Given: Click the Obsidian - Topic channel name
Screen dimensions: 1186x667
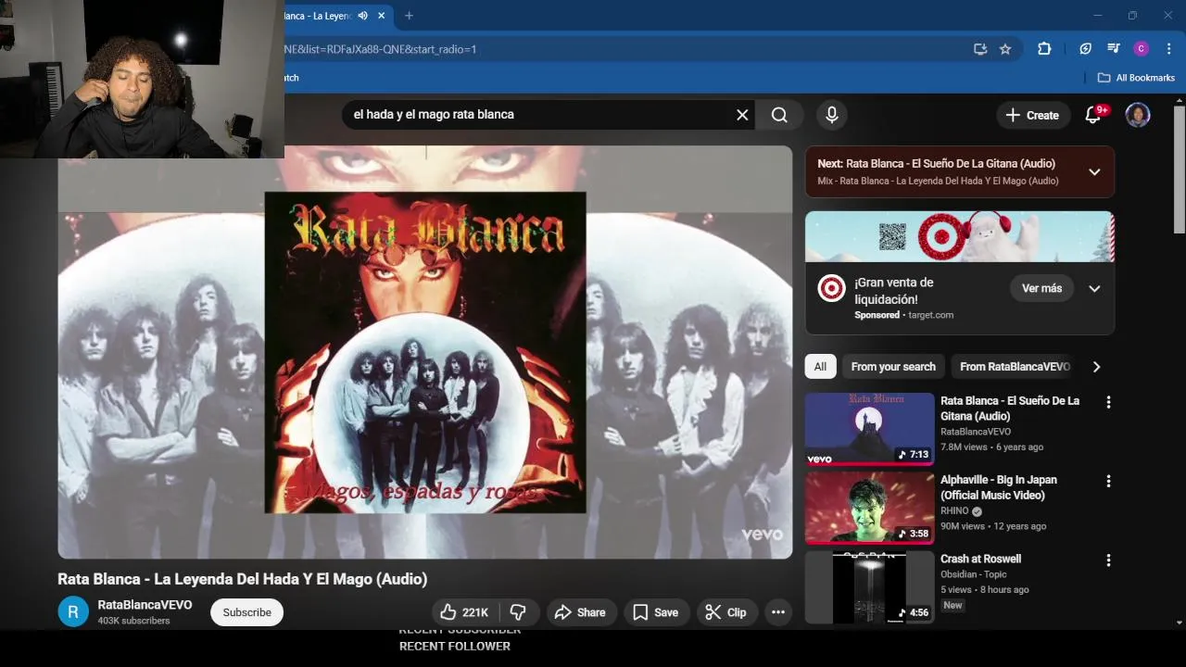Looking at the screenshot, I should click(973, 574).
